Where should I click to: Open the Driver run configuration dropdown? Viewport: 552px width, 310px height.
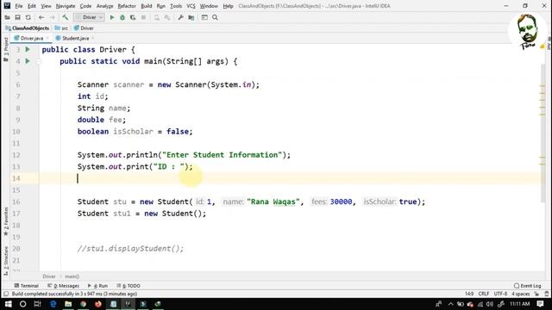(89, 17)
